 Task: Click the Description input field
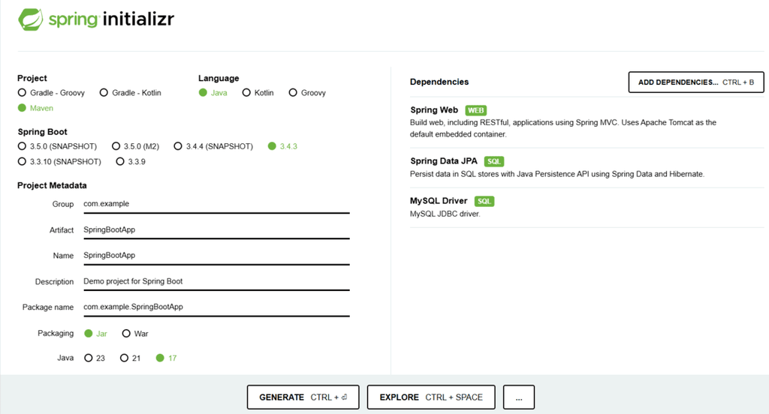(216, 281)
